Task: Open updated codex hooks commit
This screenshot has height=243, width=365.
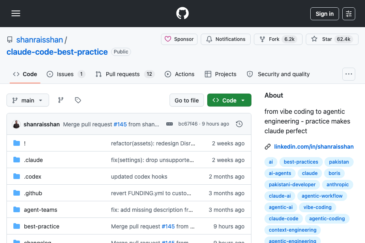Action: pyautogui.click(x=139, y=177)
